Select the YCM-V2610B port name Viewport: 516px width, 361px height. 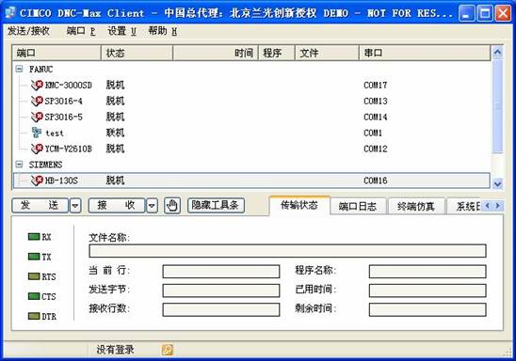[x=69, y=149]
